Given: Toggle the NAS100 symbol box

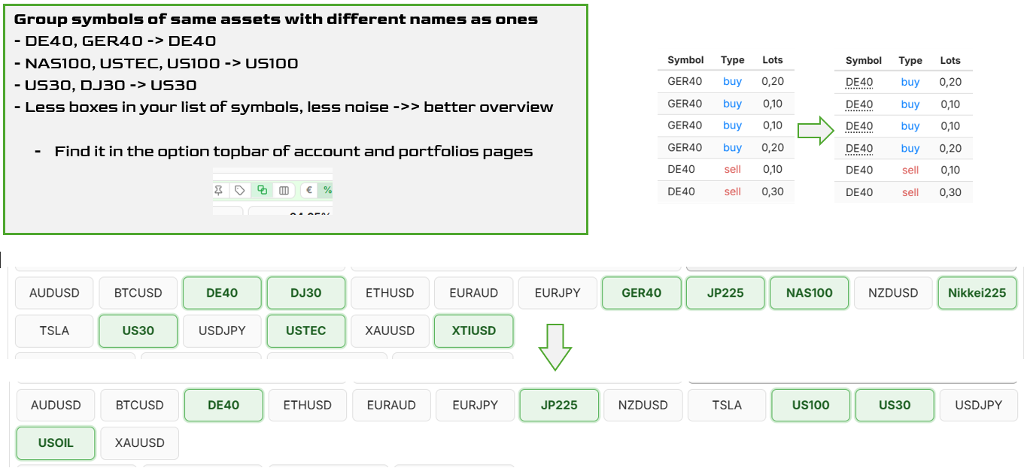Looking at the screenshot, I should pos(810,293).
